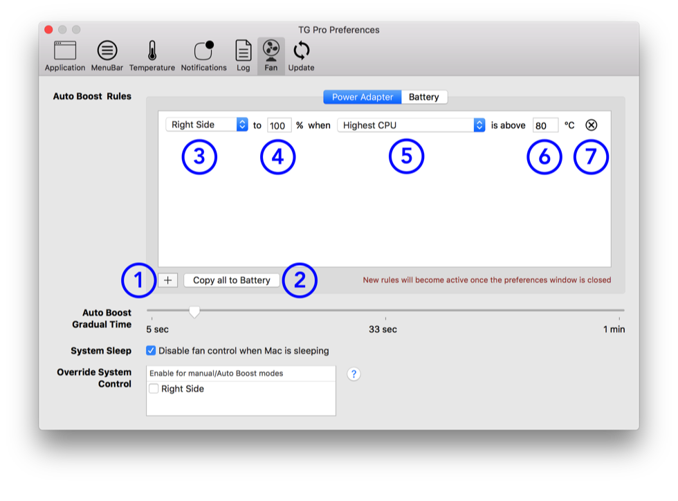This screenshot has height=501, width=678.
Task: Click the temperature threshold field
Action: point(545,125)
